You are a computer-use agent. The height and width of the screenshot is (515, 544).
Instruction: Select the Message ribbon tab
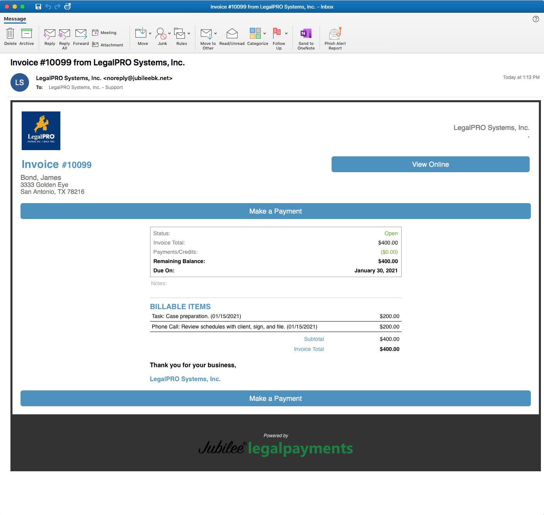point(15,19)
